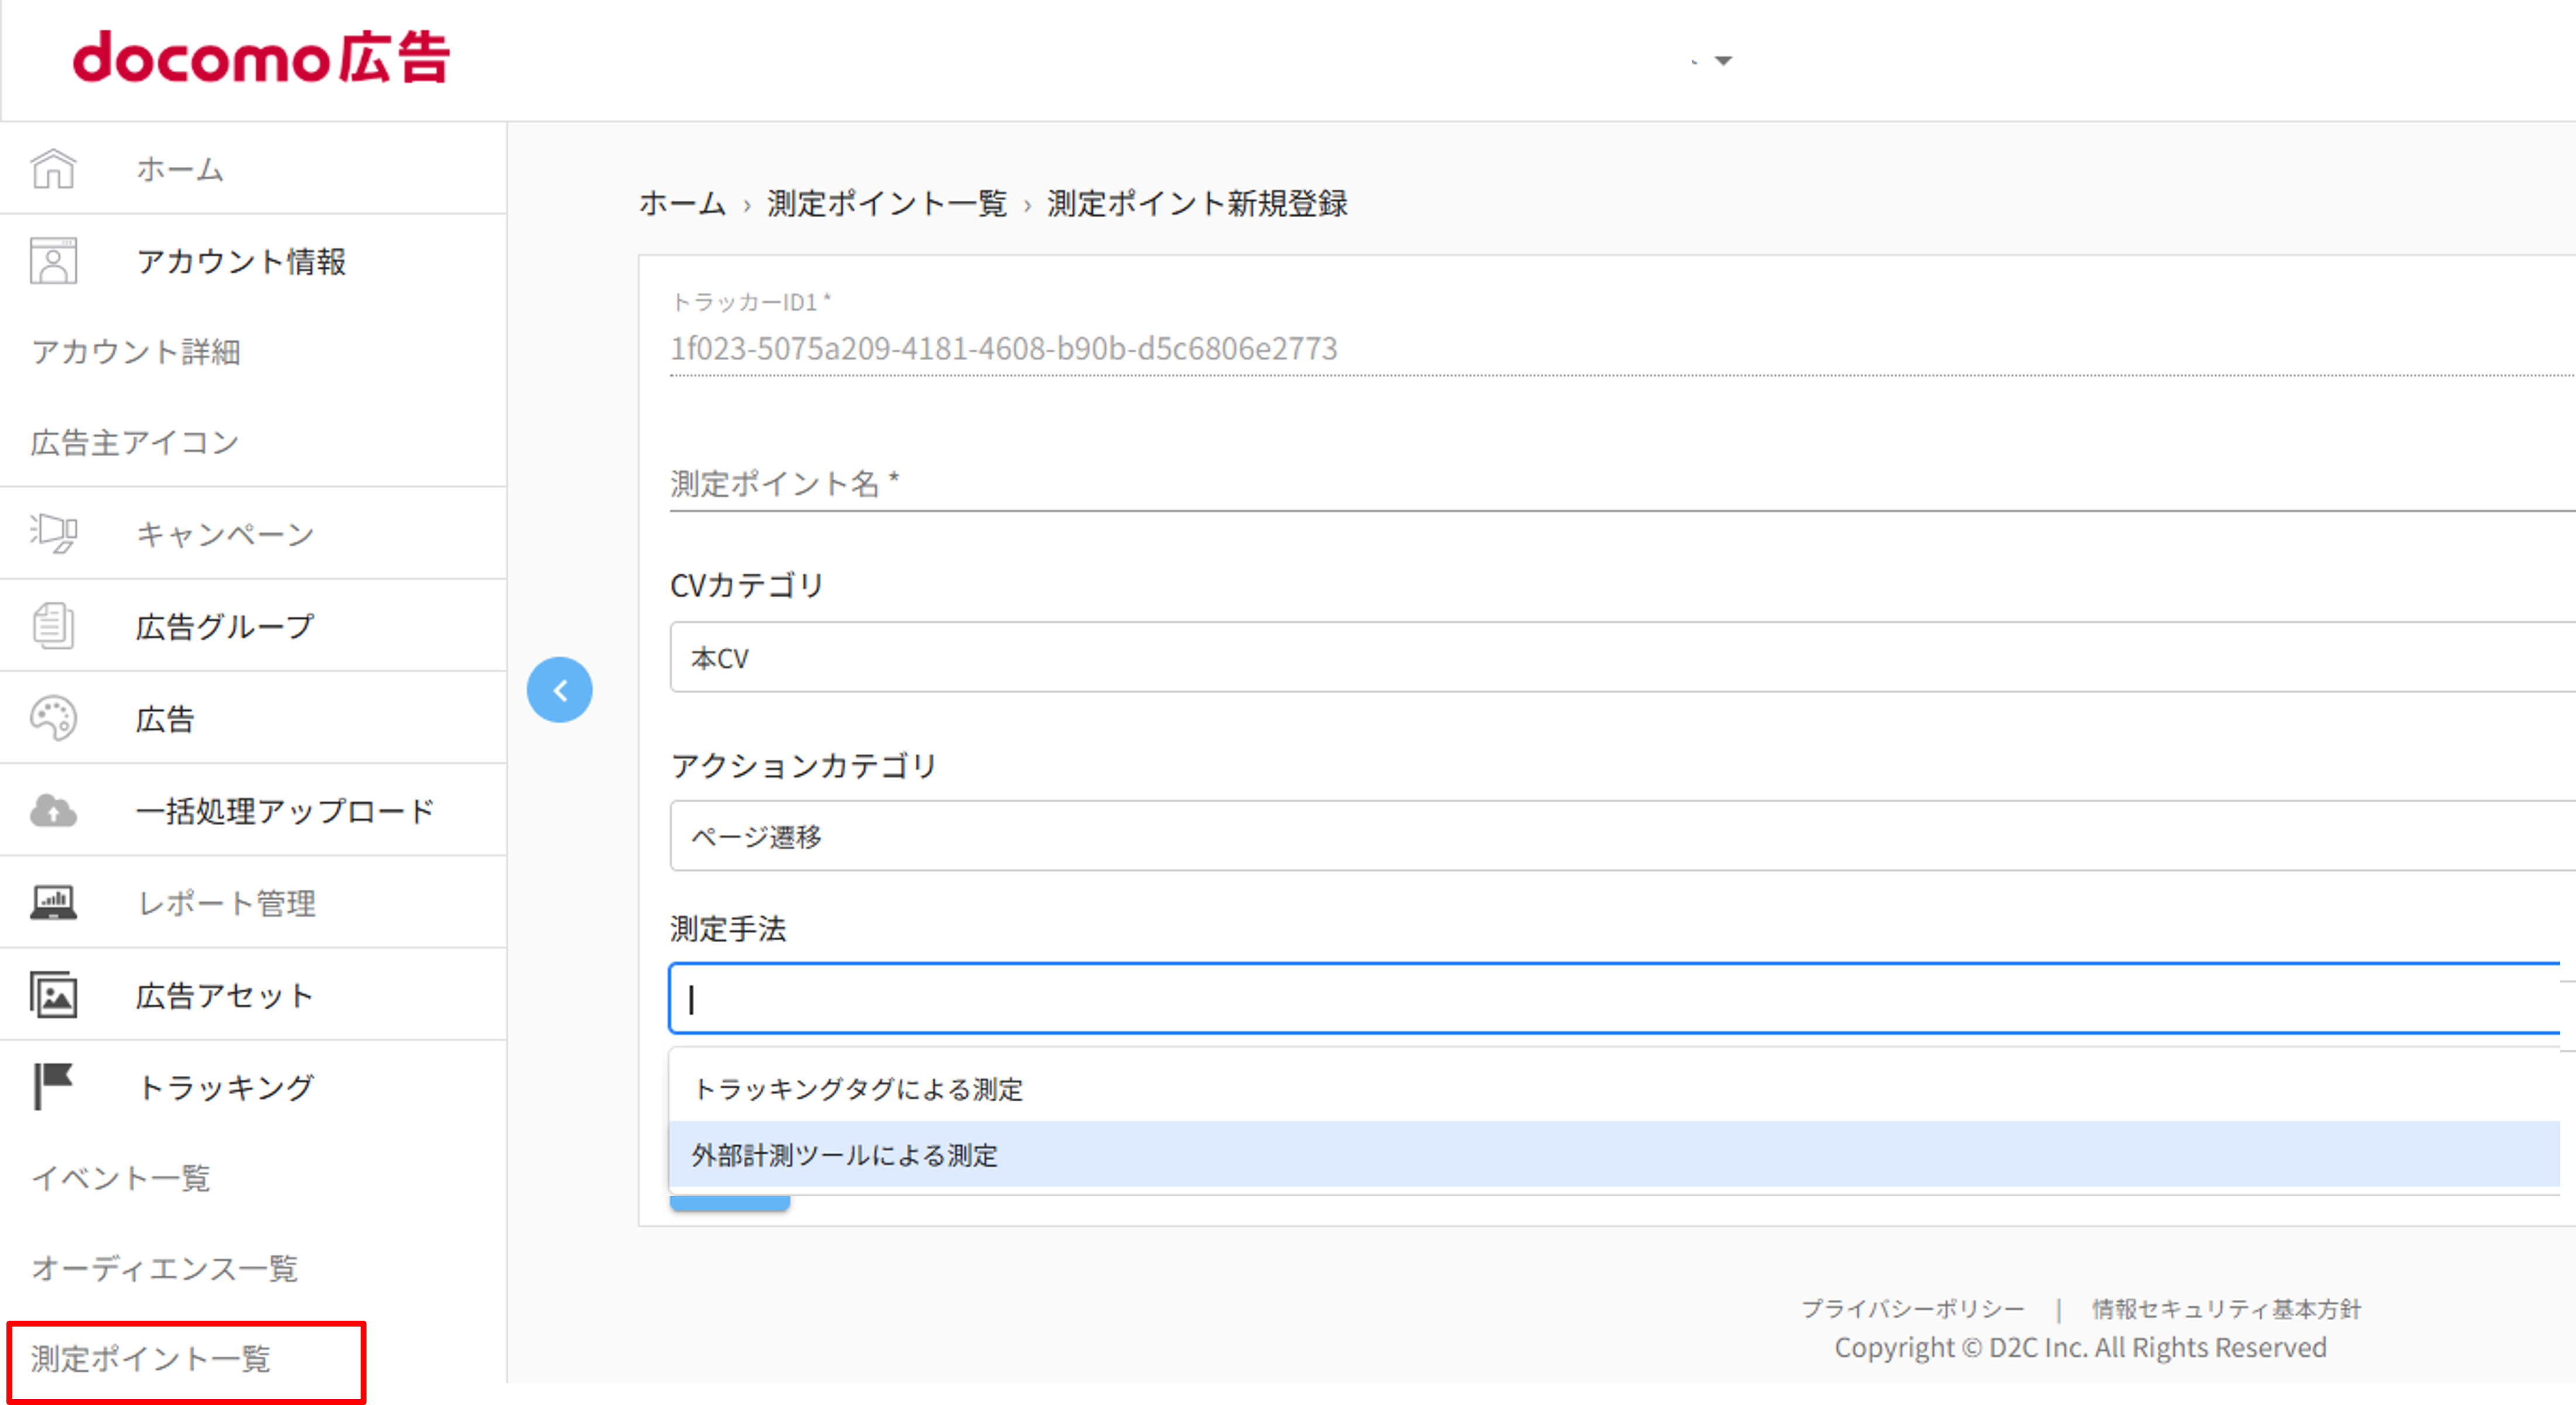The image size is (2576, 1405).
Task: Open 測定ポイント一覧 in the sidebar
Action: [151, 1359]
